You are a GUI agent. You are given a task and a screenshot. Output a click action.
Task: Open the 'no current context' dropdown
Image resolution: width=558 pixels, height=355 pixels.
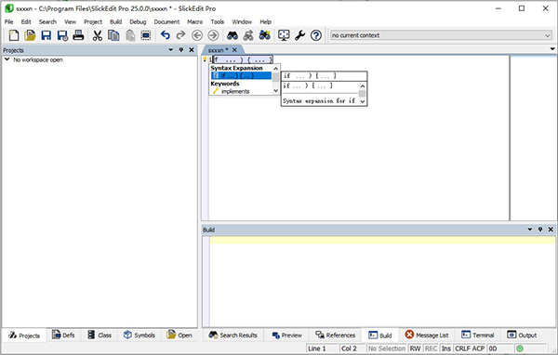click(548, 35)
